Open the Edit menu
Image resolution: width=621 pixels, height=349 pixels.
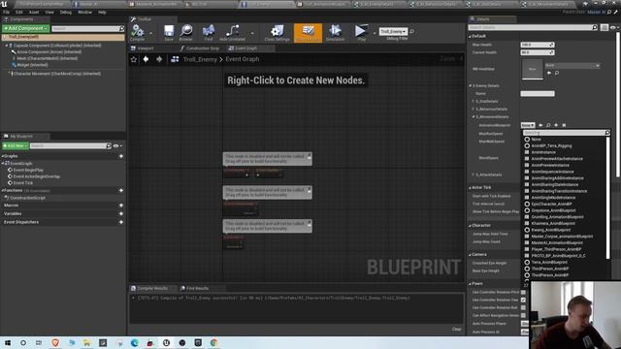[x=19, y=13]
